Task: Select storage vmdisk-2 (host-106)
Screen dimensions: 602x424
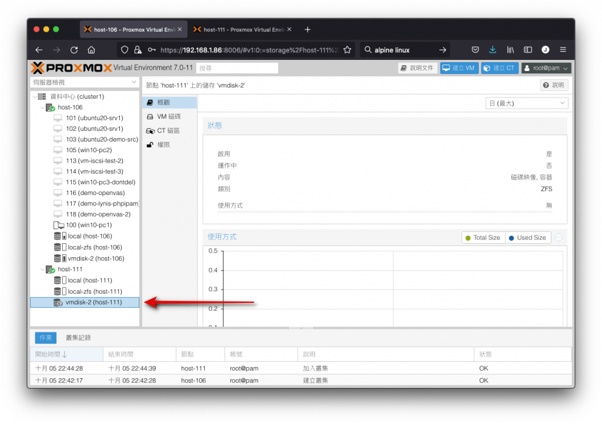Action: coord(96,259)
